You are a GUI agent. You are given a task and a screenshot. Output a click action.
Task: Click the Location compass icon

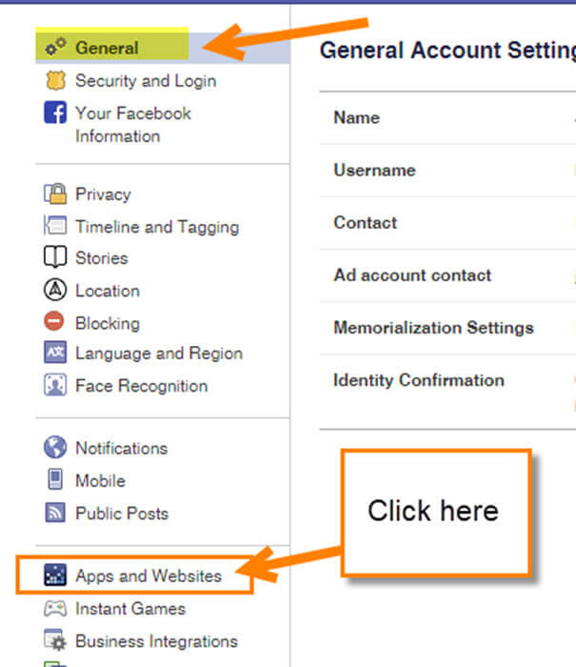(x=55, y=290)
